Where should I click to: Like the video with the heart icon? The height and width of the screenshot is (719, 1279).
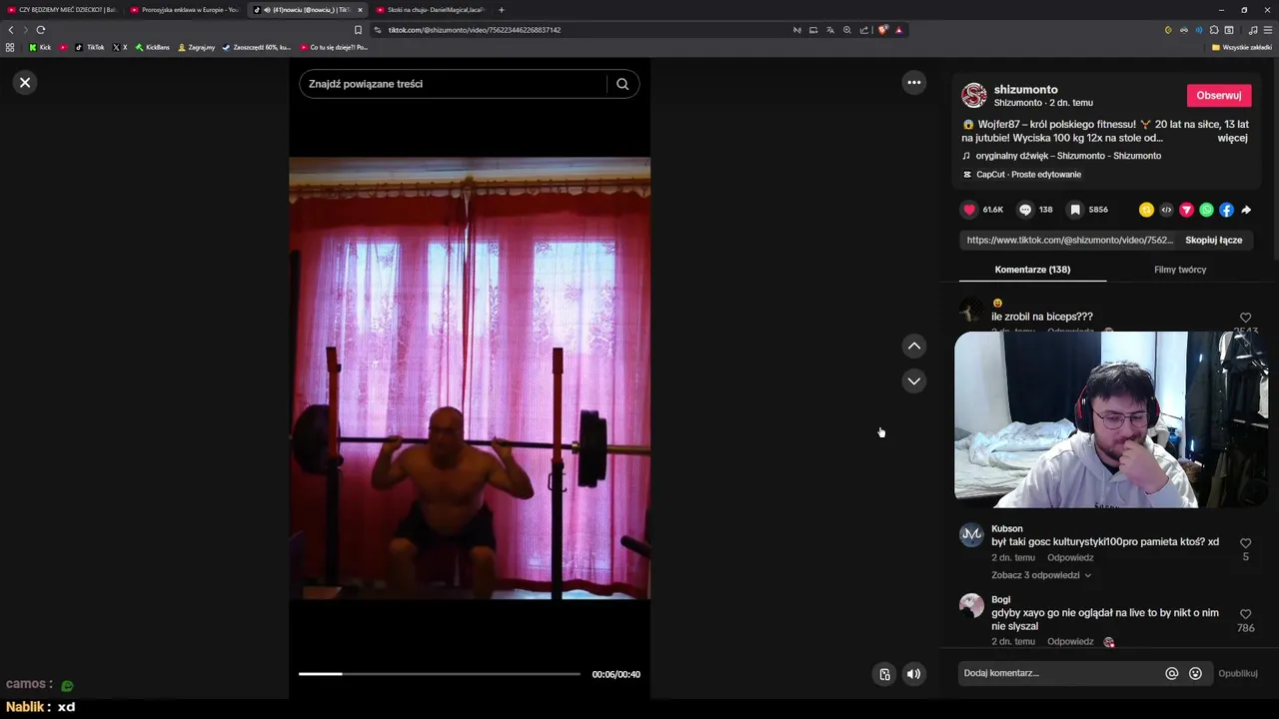point(969,210)
